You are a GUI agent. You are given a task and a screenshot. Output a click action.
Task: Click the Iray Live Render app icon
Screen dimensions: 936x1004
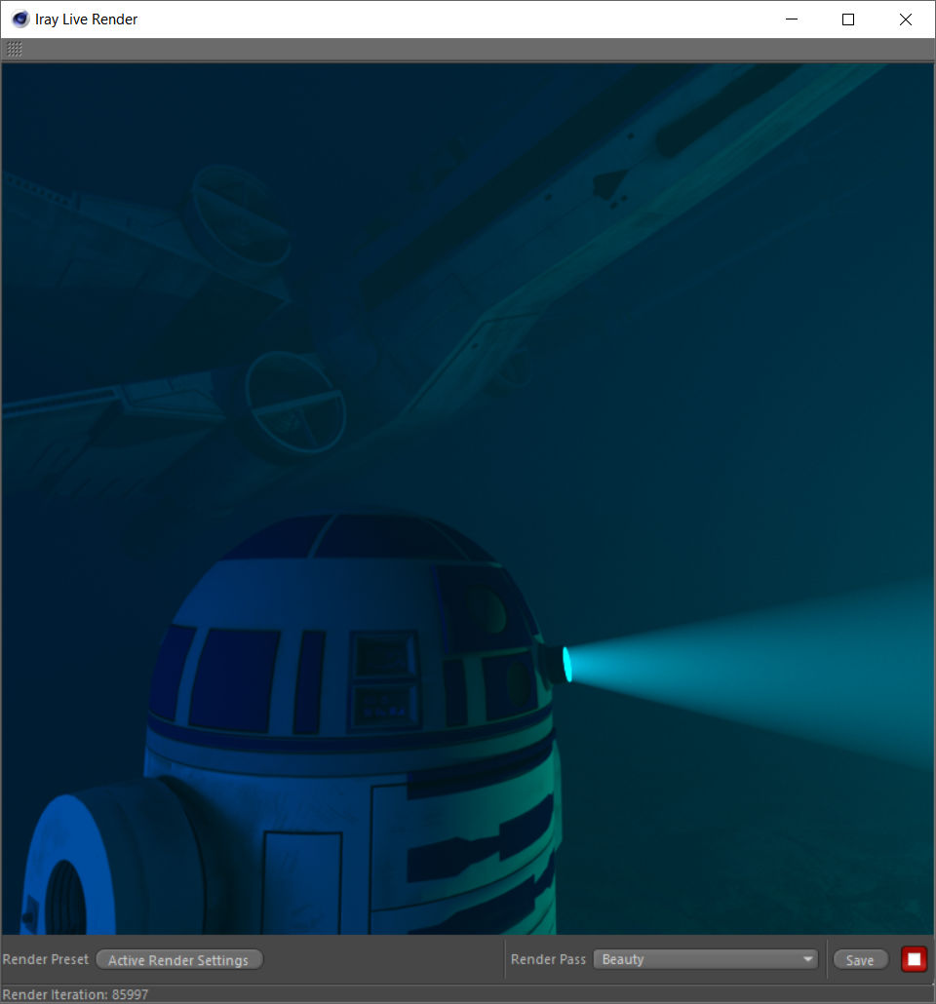(x=19, y=19)
